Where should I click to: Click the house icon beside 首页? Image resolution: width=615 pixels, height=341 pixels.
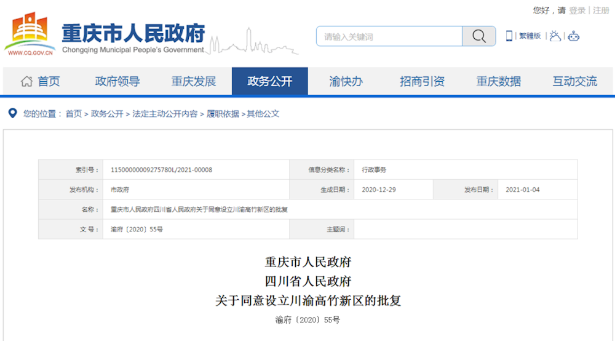(x=26, y=81)
